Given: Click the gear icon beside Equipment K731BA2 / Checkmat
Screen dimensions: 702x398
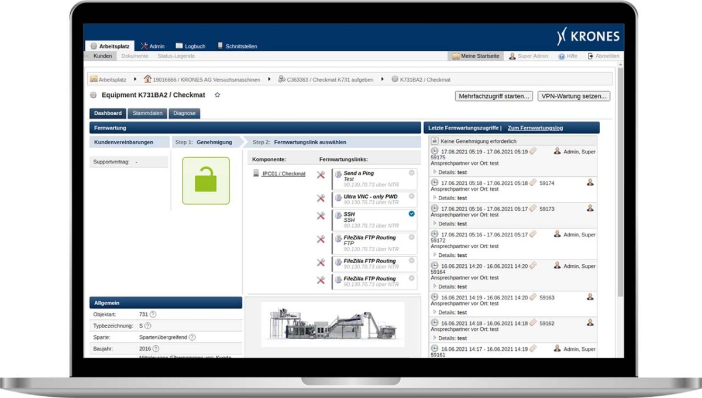Looking at the screenshot, I should (x=93, y=94).
